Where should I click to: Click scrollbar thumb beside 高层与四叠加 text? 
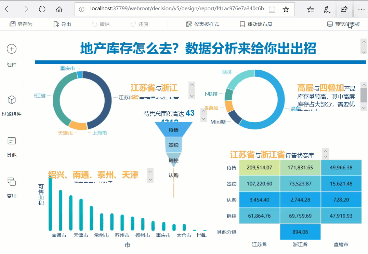pyautogui.click(x=364, y=95)
